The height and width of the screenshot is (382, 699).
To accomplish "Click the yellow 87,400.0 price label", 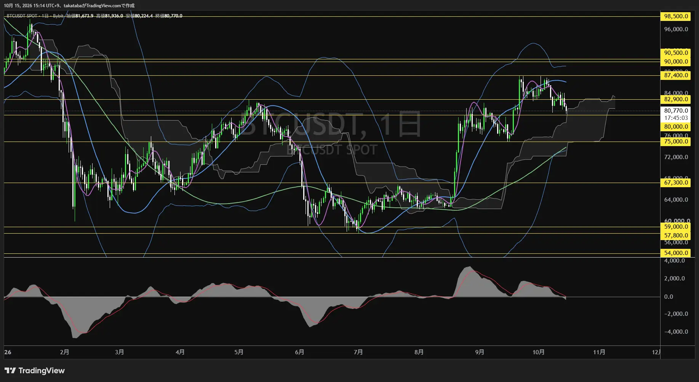I will tap(676, 75).
